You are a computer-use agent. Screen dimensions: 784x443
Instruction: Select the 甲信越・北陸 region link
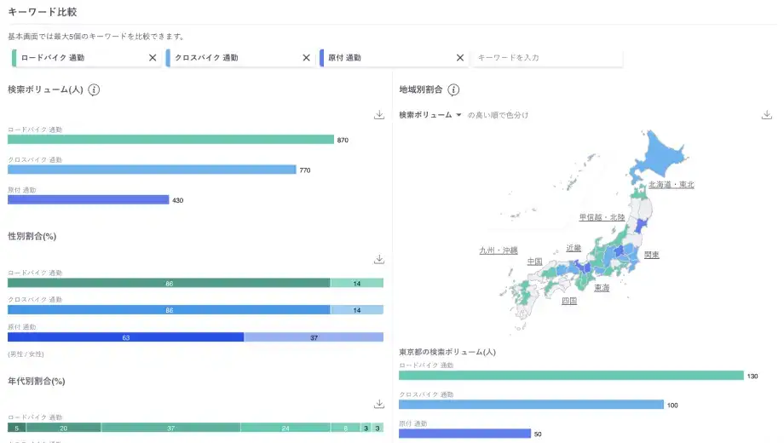(602, 217)
